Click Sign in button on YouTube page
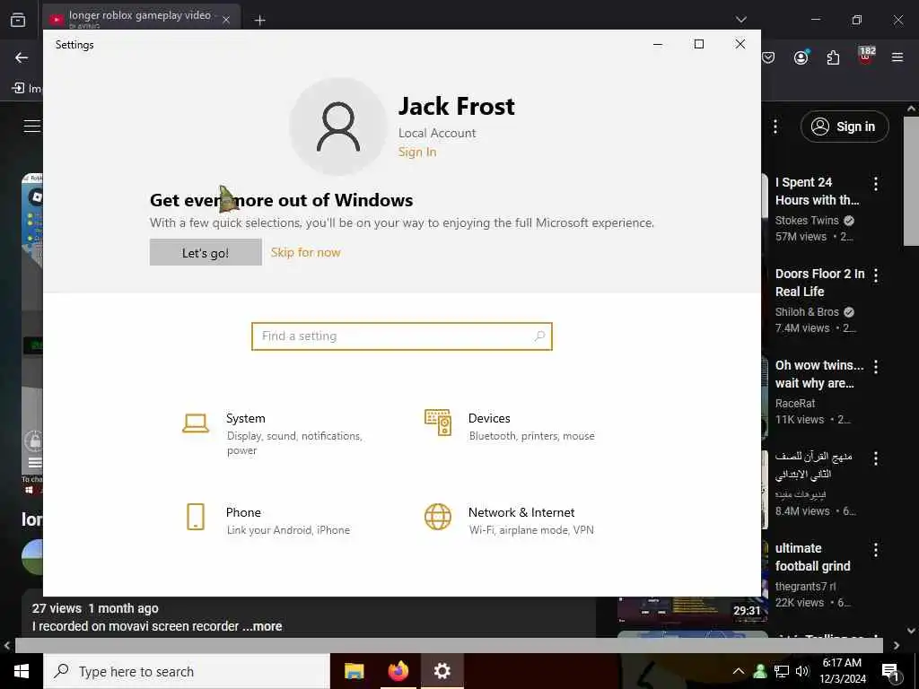This screenshot has width=919, height=689. 845,126
